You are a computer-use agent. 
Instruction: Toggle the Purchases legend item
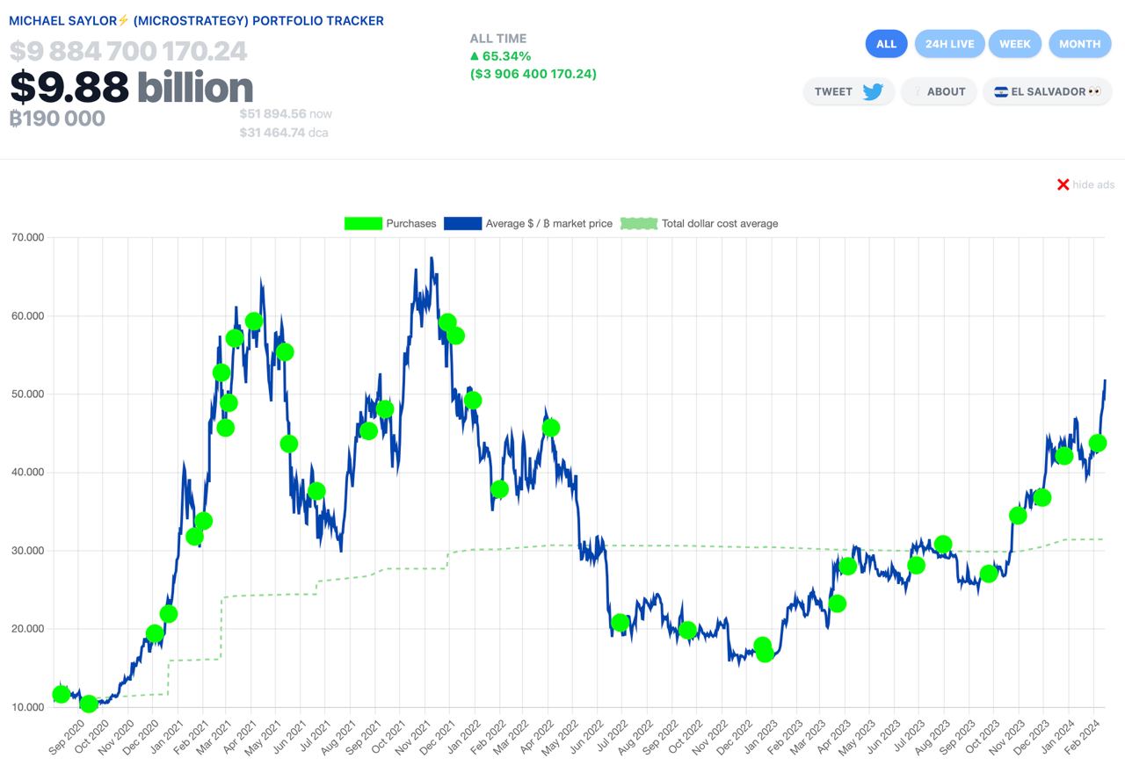(x=390, y=223)
